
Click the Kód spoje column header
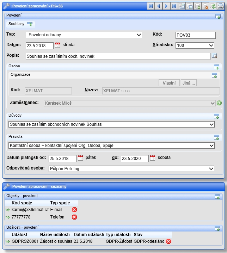pyautogui.click(x=22, y=203)
